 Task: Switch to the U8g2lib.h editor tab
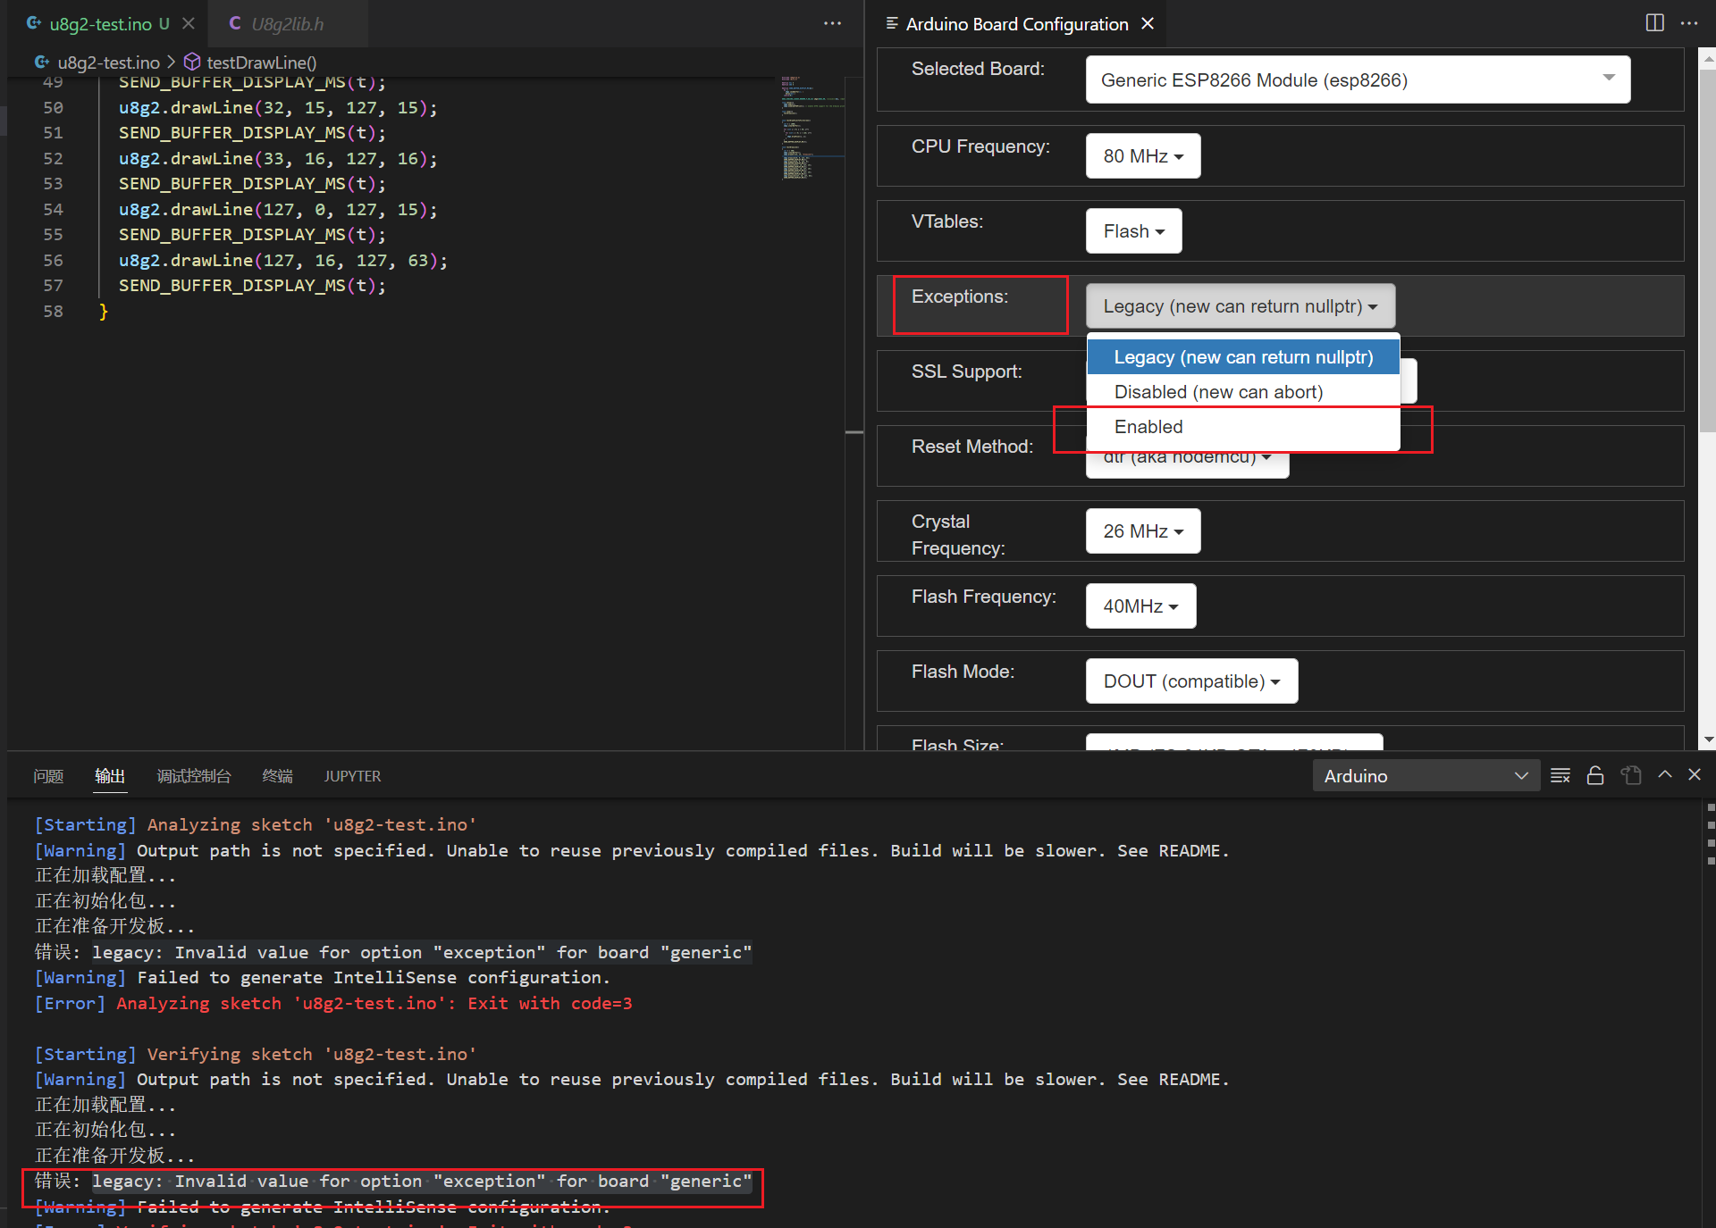tap(288, 24)
